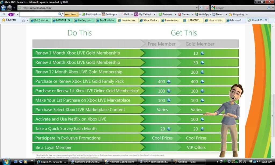Switch to the Microsoft tab
Screen dimensions: 275x165
(236, 20)
